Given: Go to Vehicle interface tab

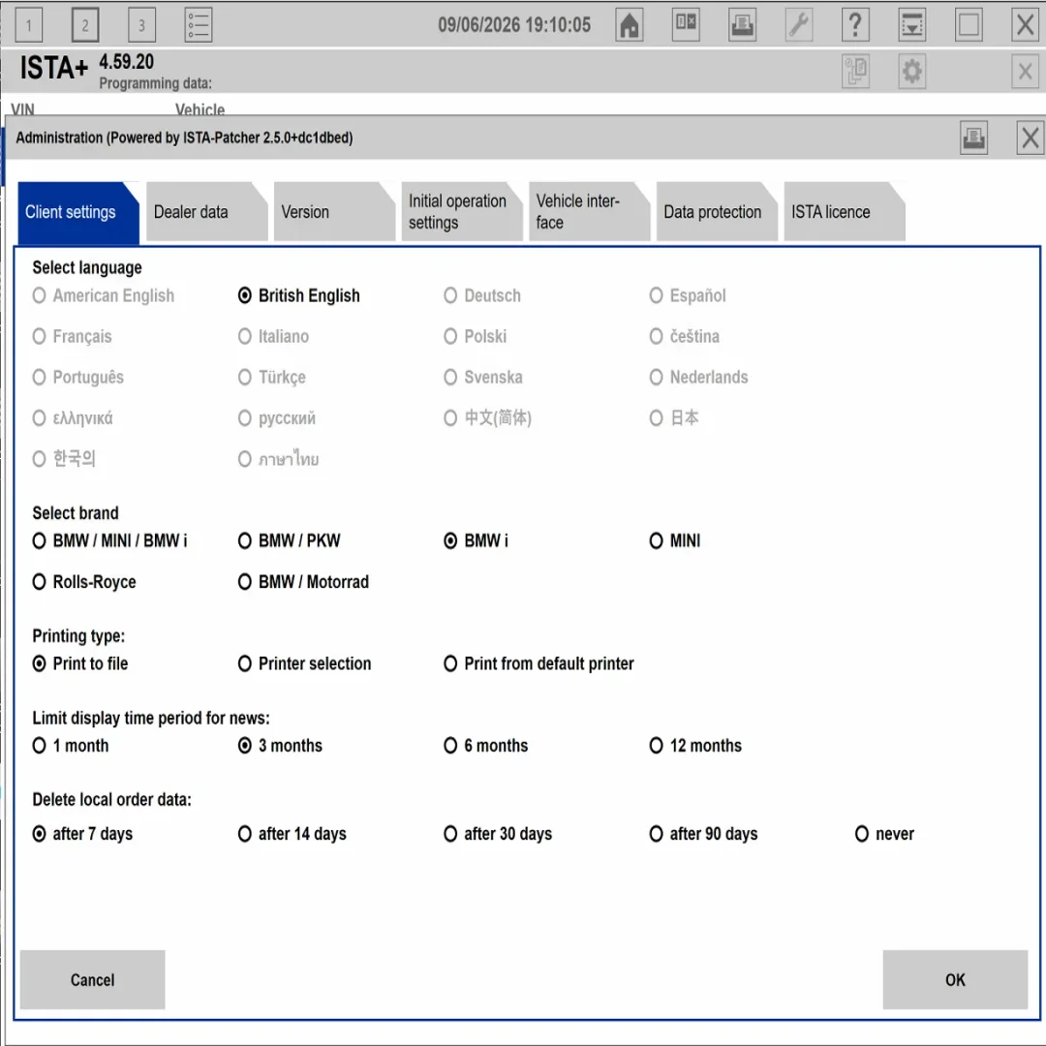Looking at the screenshot, I should pos(590,211).
